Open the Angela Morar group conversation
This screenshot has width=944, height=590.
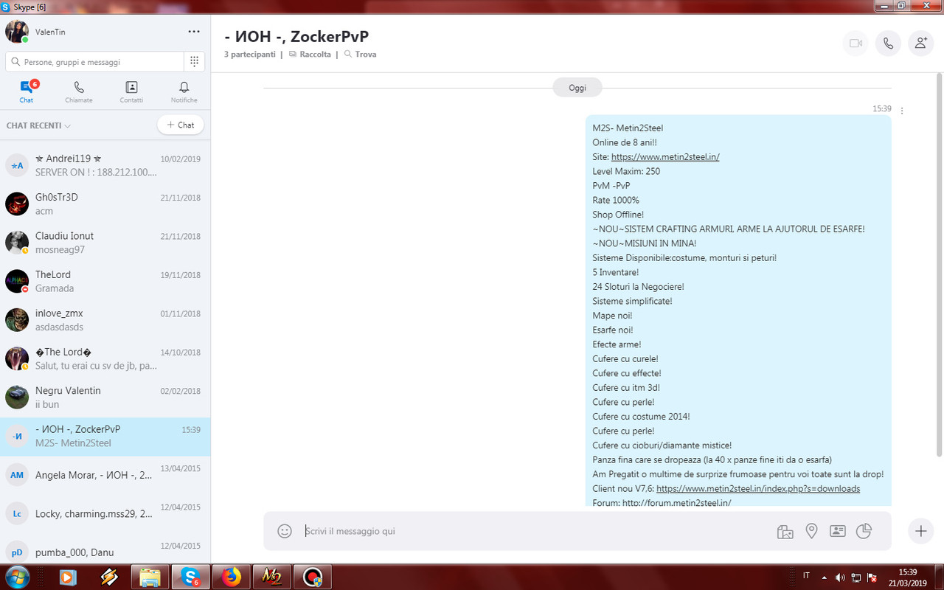[x=105, y=475]
